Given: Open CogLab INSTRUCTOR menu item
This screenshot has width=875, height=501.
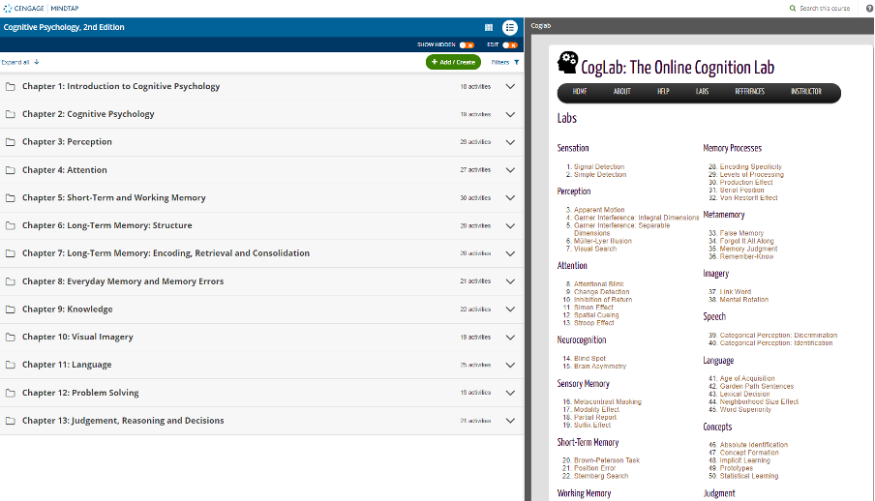Looking at the screenshot, I should (806, 92).
